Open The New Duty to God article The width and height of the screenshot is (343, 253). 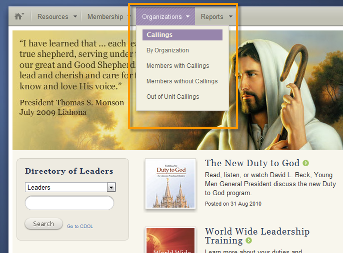point(252,163)
